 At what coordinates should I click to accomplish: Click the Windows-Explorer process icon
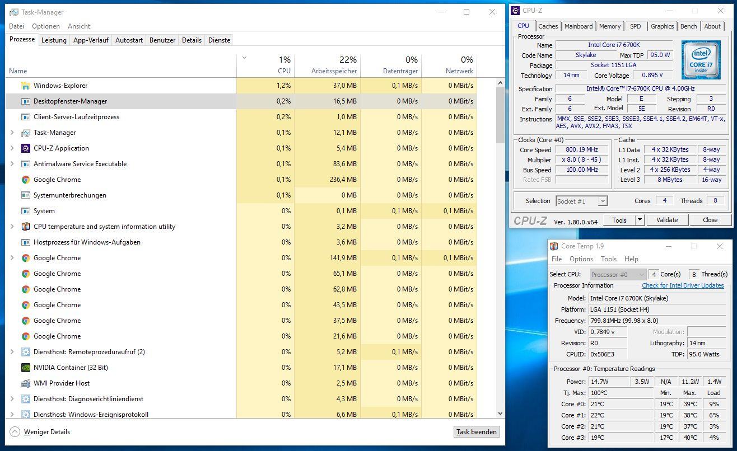pyautogui.click(x=25, y=86)
